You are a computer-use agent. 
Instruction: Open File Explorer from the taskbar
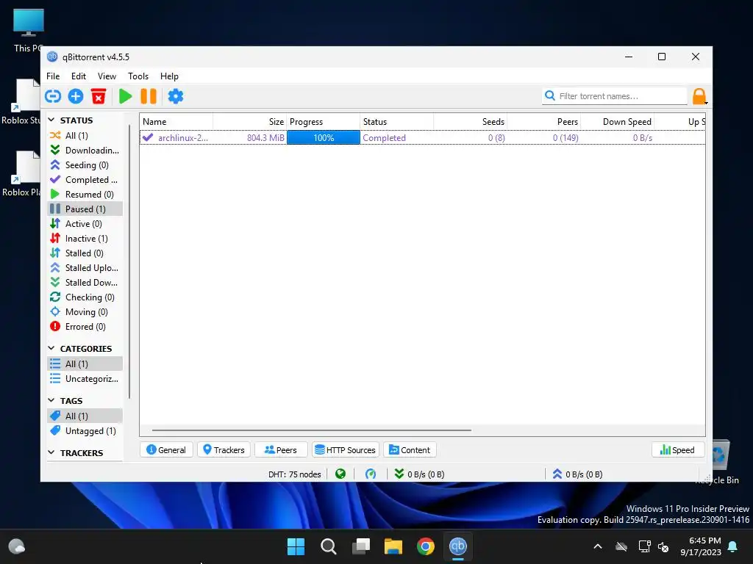393,546
